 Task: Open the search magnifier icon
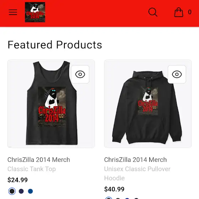153,12
